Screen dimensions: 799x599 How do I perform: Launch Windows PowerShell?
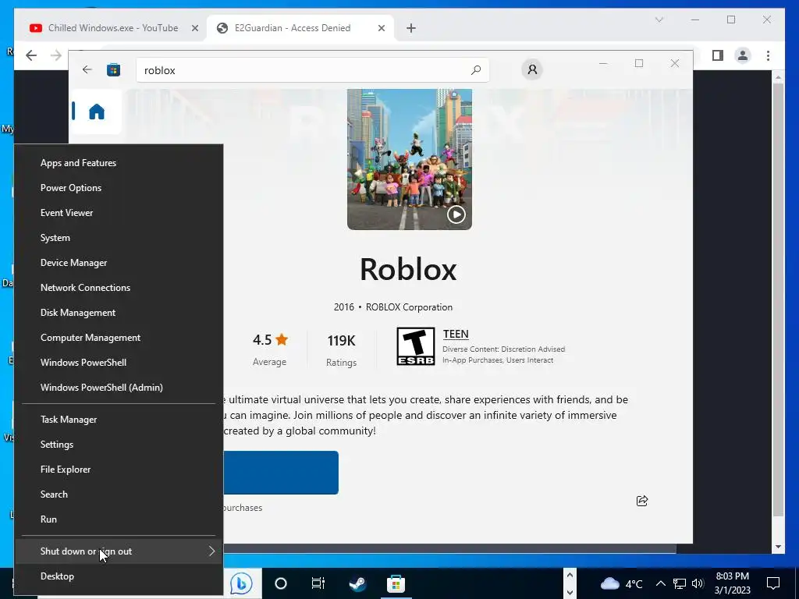point(119,363)
